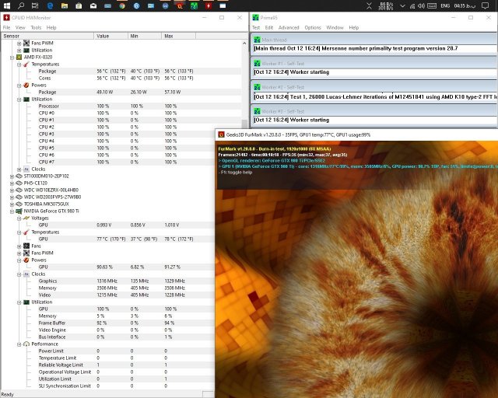Click the Main thread window icon

[257, 39]
